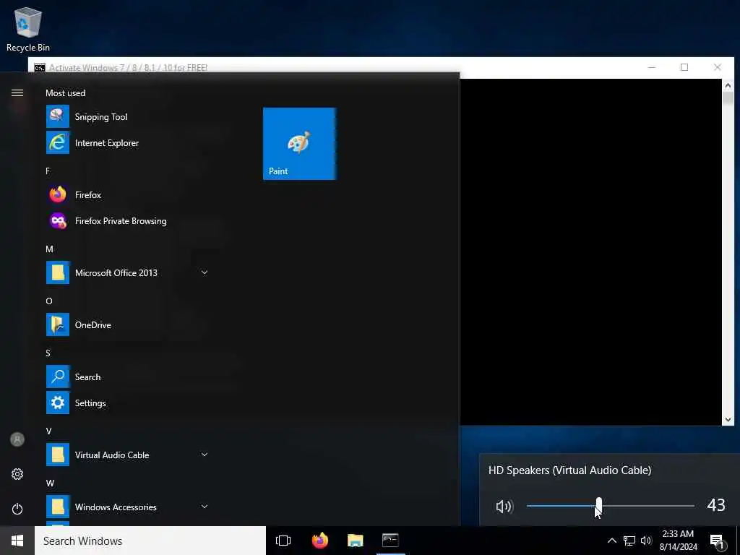Mute HD Speakers via speaker icon
The height and width of the screenshot is (555, 740).
point(504,507)
